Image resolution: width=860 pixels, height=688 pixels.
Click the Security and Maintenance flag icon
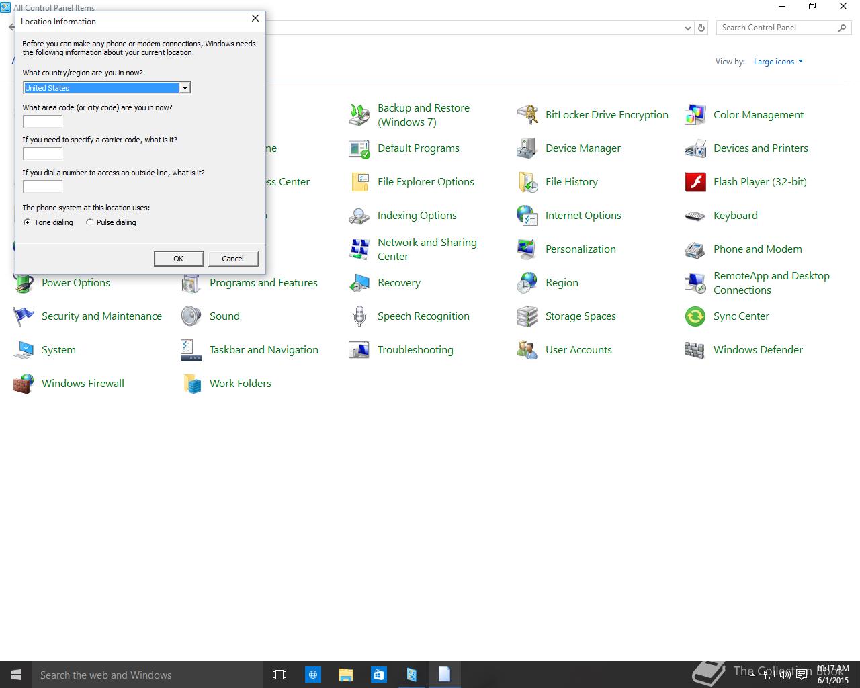point(24,316)
